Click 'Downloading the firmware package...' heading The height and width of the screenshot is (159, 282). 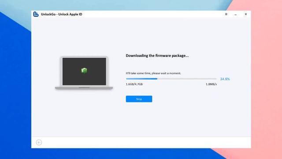(x=157, y=56)
